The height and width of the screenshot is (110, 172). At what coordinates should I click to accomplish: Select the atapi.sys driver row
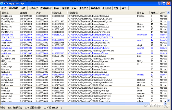tap(84, 45)
